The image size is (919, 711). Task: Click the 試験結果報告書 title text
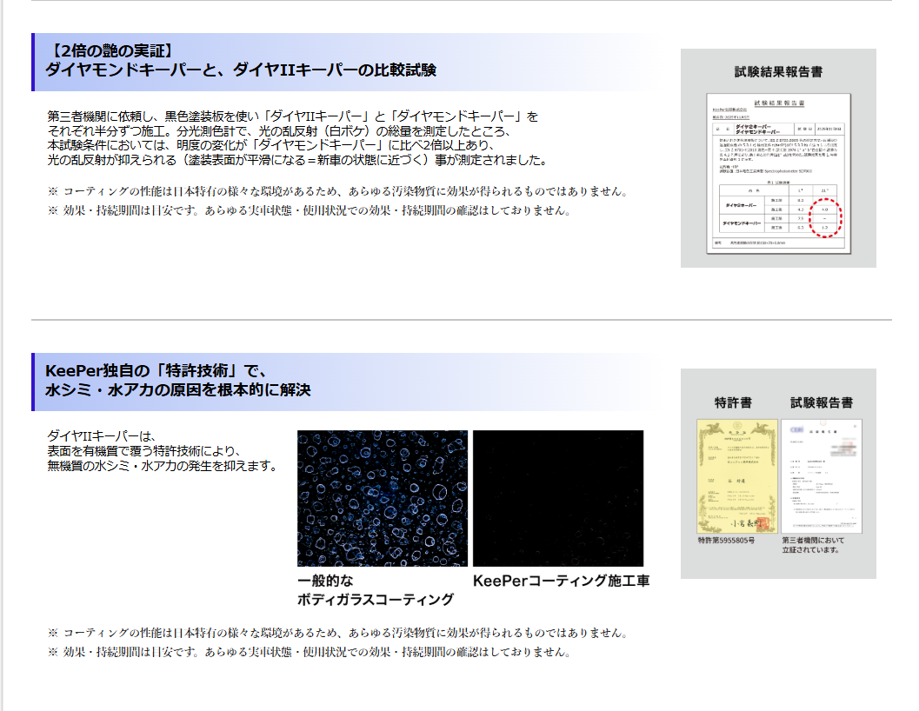[778, 71]
